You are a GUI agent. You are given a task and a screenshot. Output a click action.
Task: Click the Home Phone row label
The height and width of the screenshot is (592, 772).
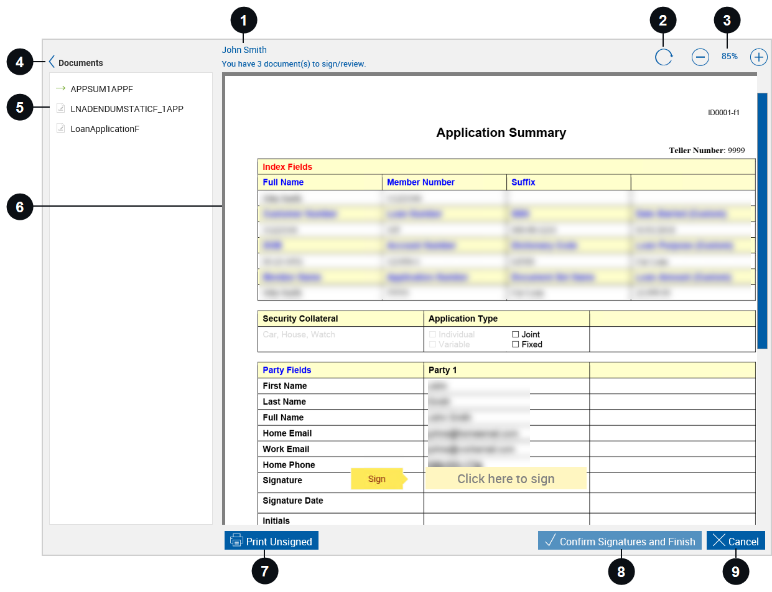coord(289,465)
